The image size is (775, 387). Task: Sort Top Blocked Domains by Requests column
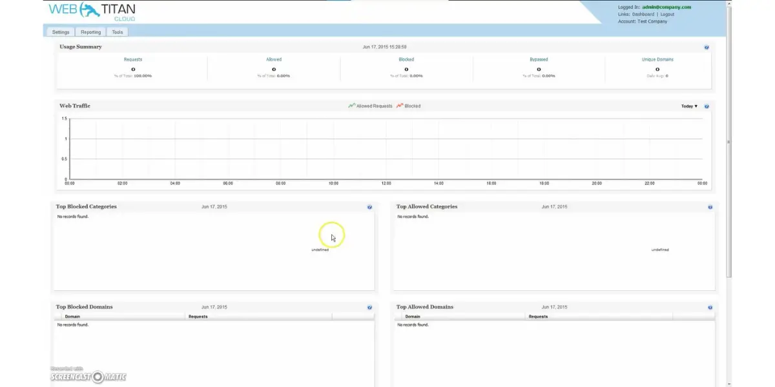(x=259, y=317)
